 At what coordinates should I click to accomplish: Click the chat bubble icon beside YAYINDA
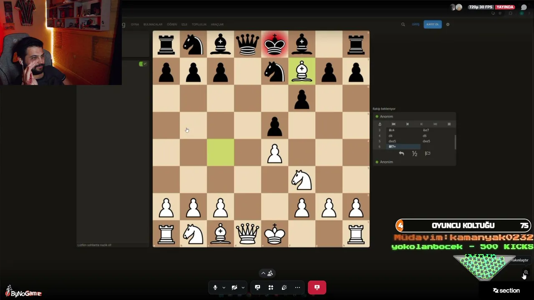(x=524, y=7)
